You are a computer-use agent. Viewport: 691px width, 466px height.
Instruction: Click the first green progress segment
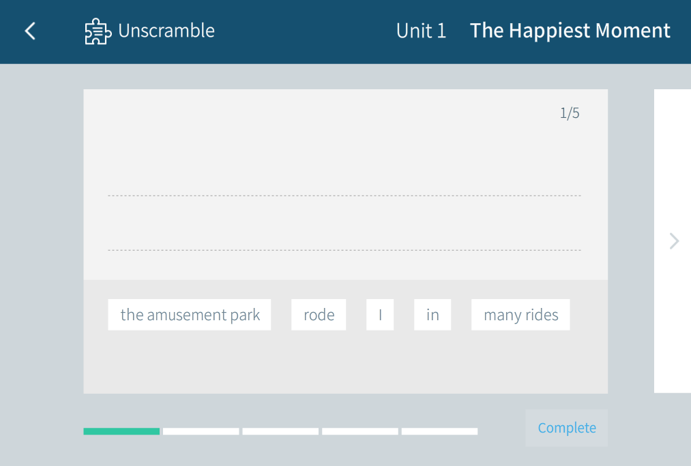[x=121, y=431]
